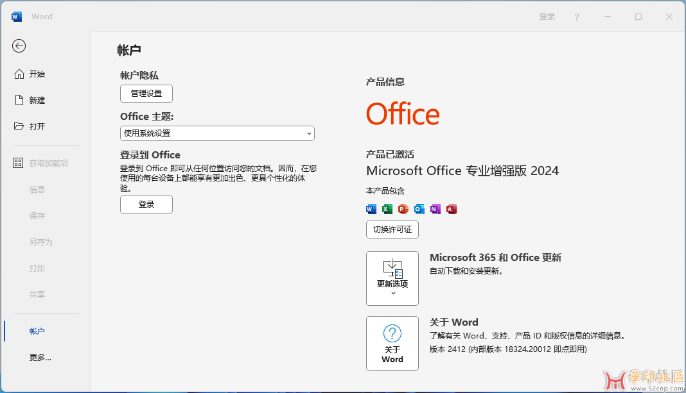The height and width of the screenshot is (393, 686).
Task: Select 更多… in the sidebar
Action: (39, 357)
